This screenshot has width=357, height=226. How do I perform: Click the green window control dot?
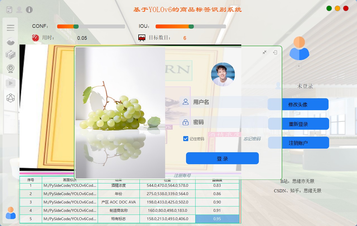[329, 8]
